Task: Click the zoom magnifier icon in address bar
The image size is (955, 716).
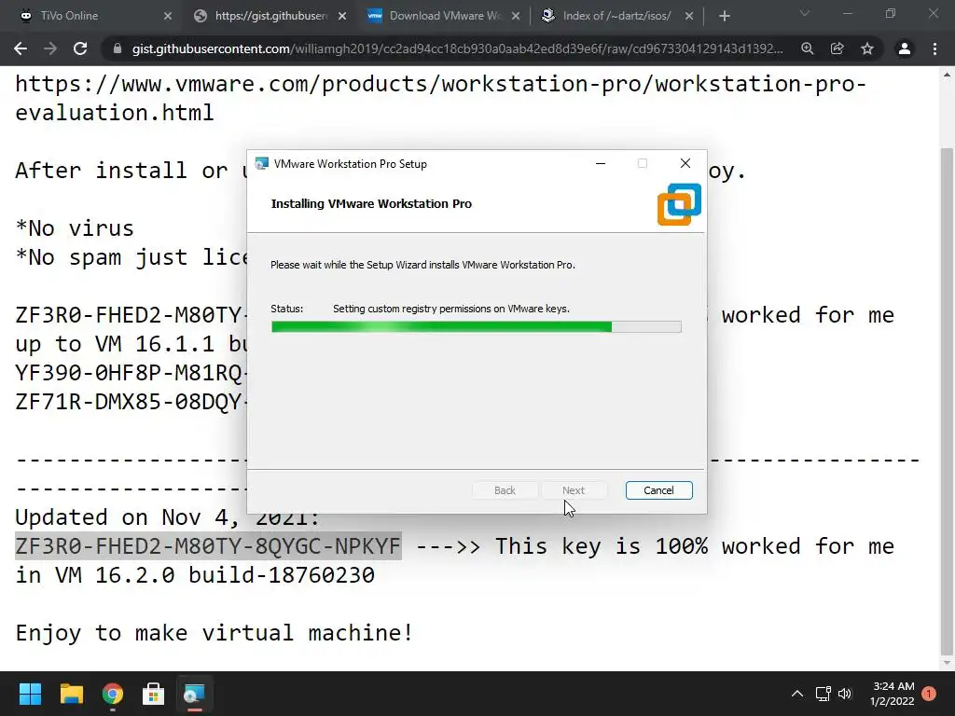Action: pyautogui.click(x=808, y=48)
